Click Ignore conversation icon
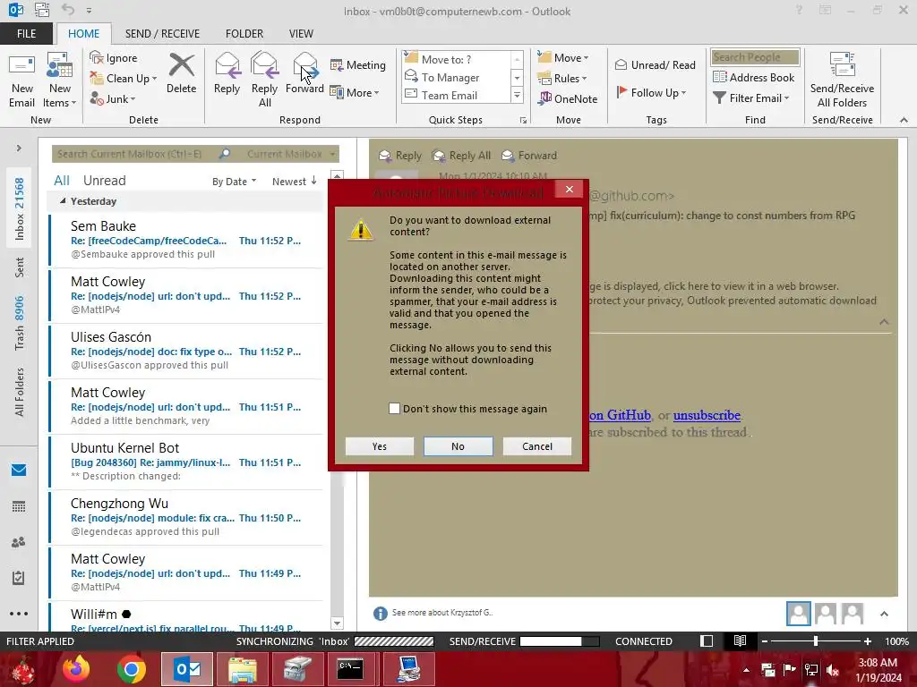The image size is (917, 687). pyautogui.click(x=114, y=58)
